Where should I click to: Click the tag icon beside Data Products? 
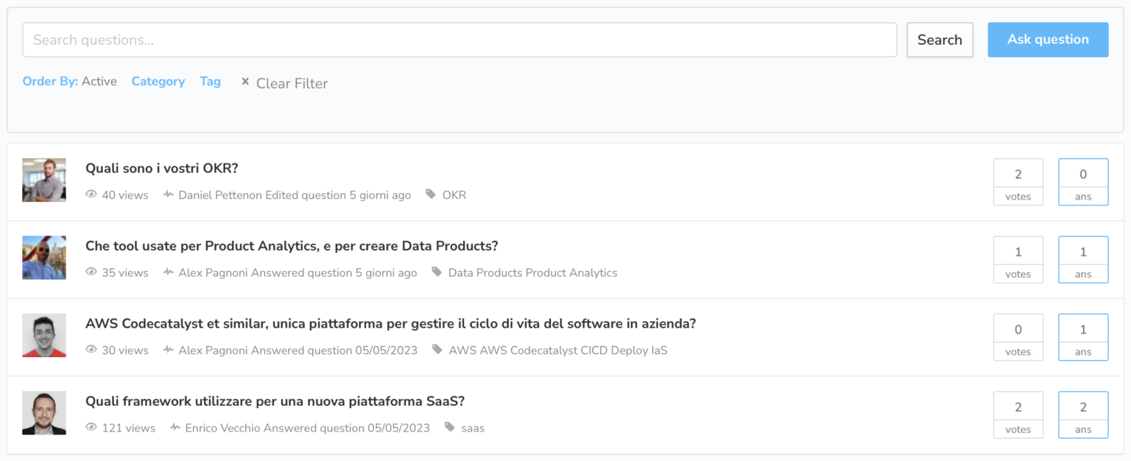[437, 272]
